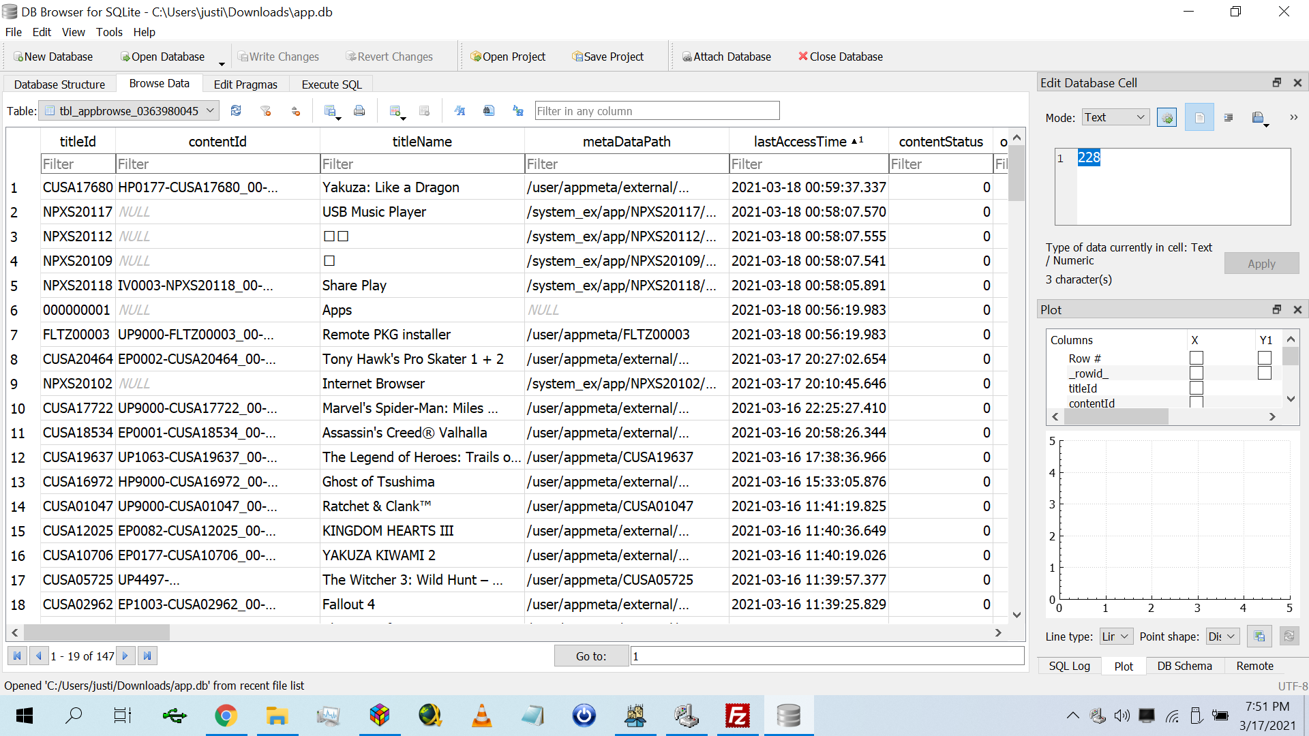
Task: Click Write Changes in the toolbar
Action: pyautogui.click(x=279, y=57)
